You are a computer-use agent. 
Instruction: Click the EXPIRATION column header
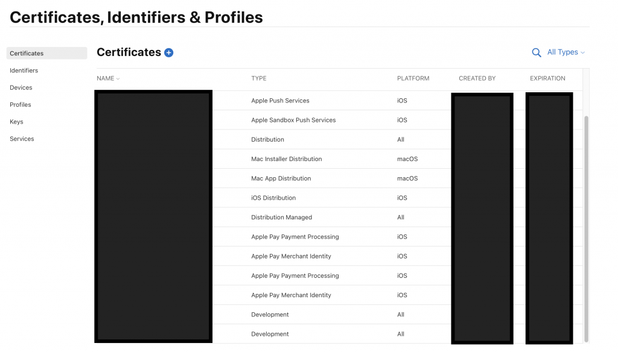tap(547, 78)
